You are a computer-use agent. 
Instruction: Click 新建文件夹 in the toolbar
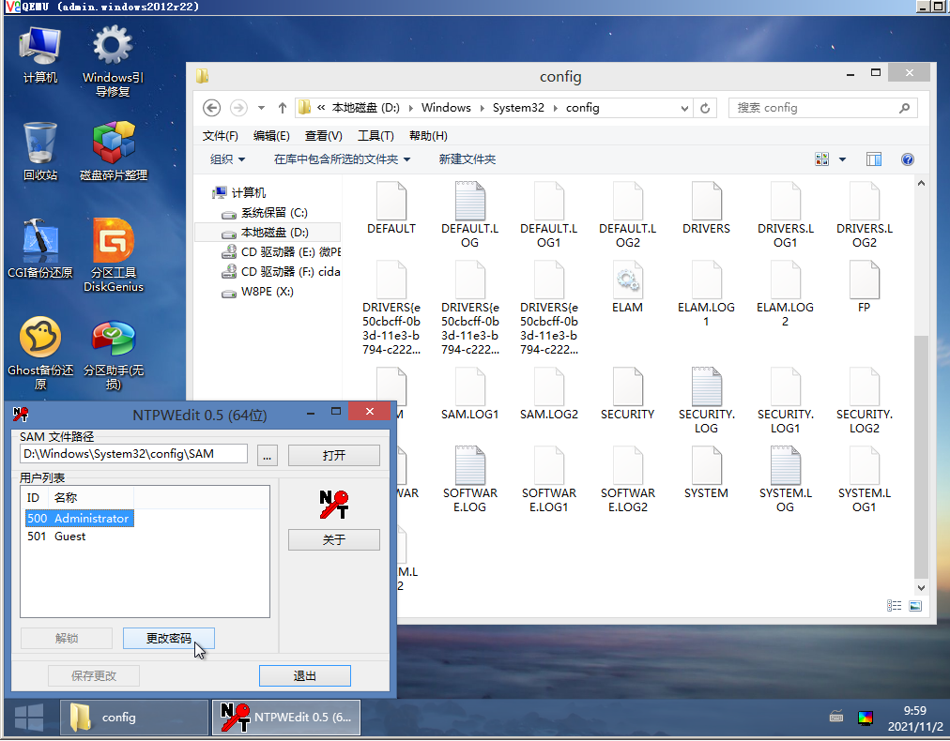[467, 159]
